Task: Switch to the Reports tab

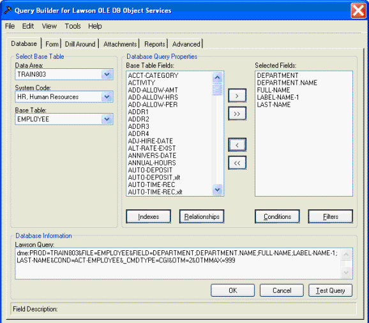Action: (154, 44)
